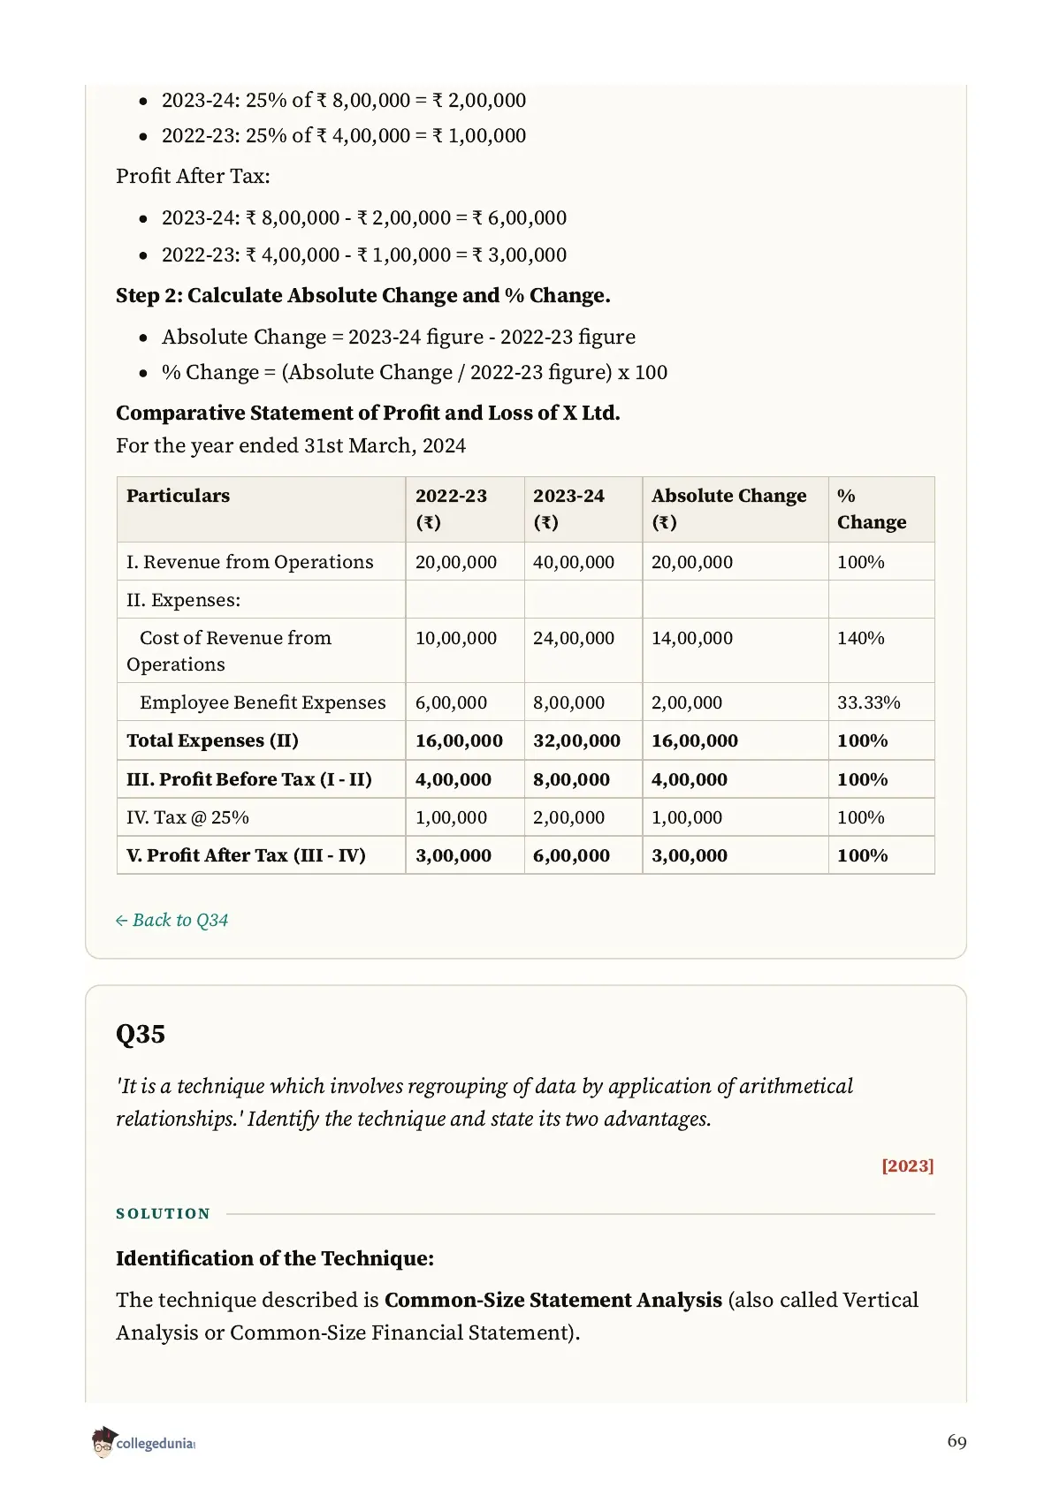Click the Q35 question heading
Image resolution: width=1052 pixels, height=1488 pixels.
[x=141, y=1034]
